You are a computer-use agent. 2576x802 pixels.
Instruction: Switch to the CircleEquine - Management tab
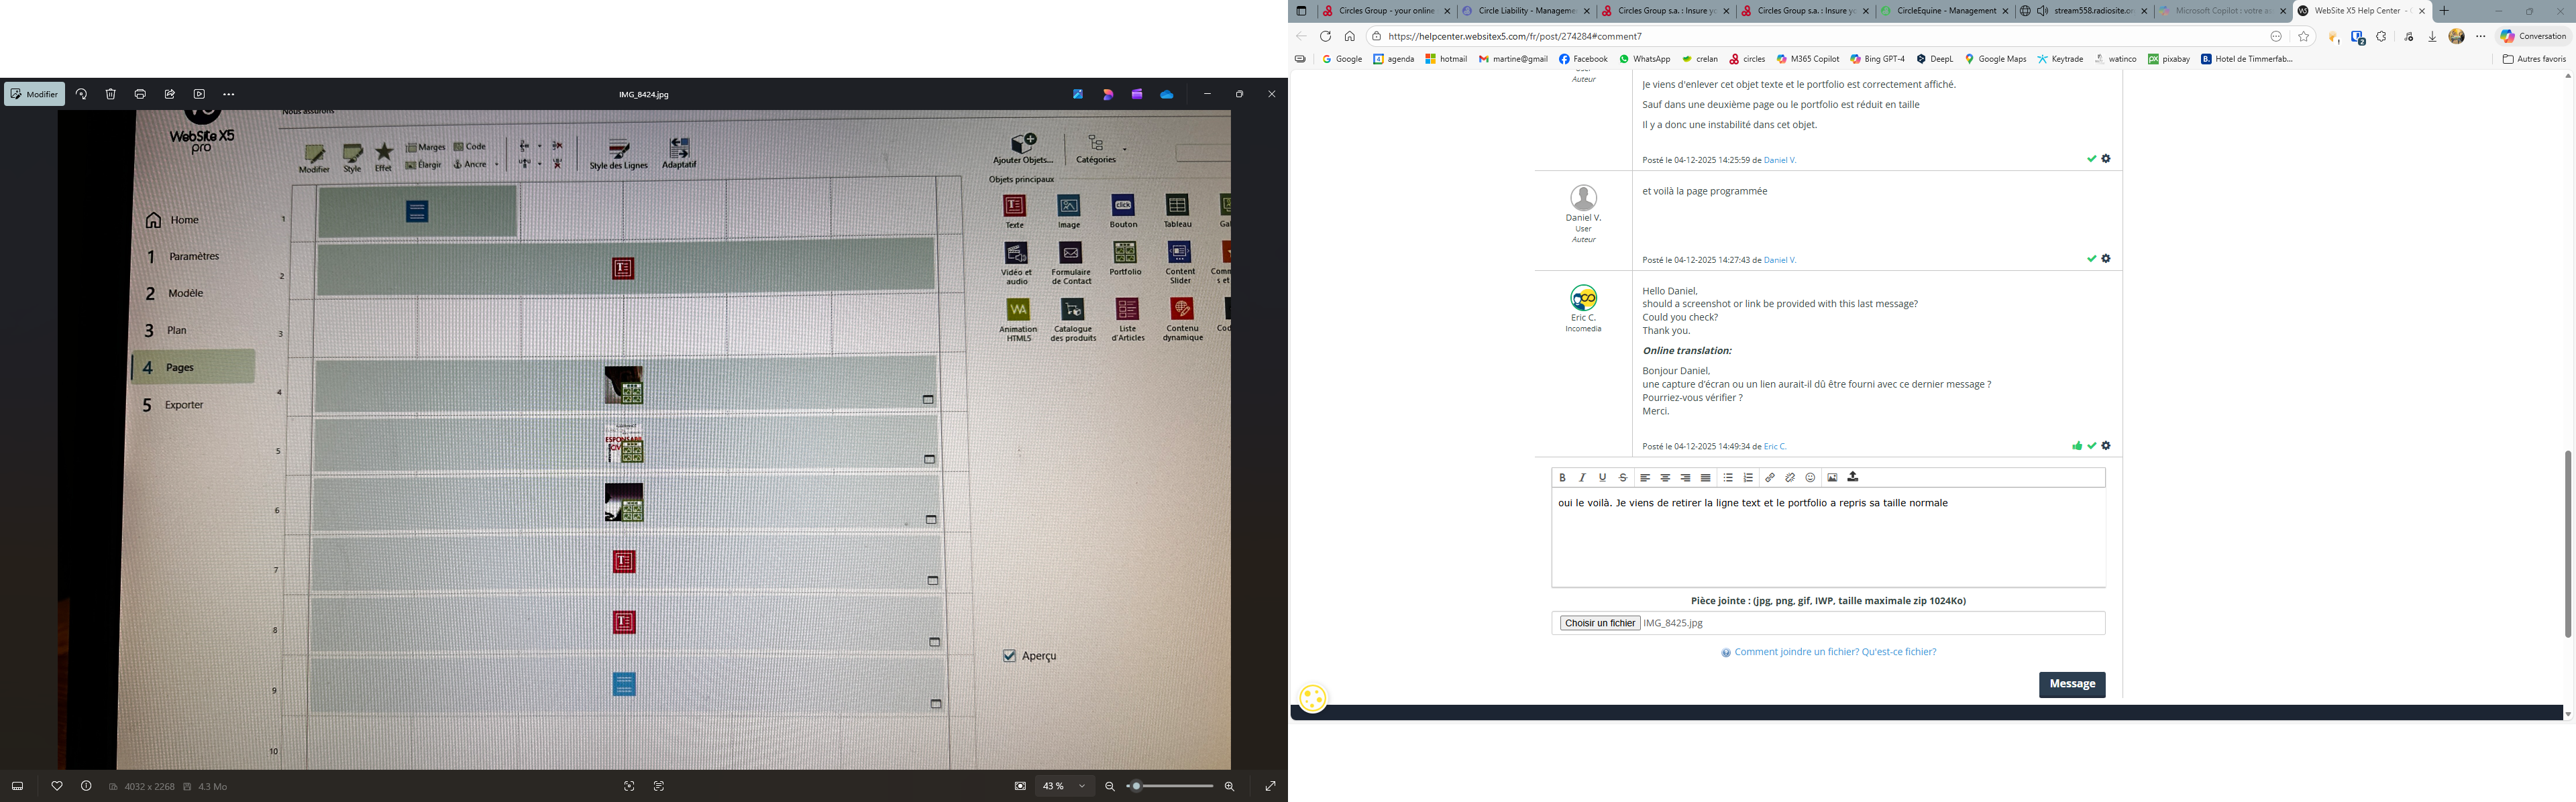(1945, 11)
